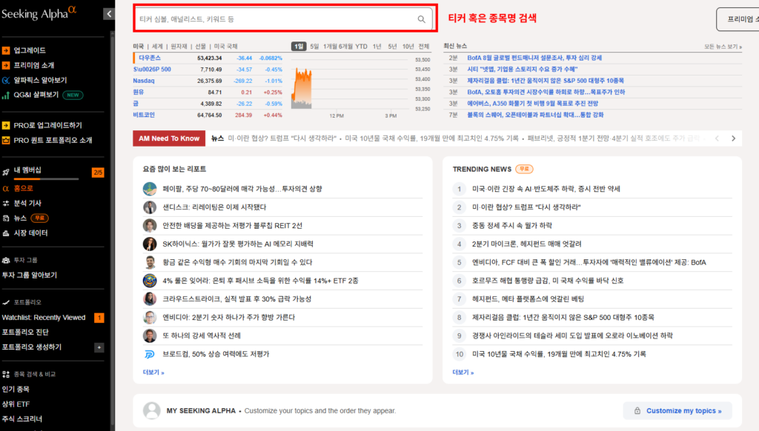Click the 시장 데이터 icon
Image resolution: width=759 pixels, height=431 pixels.
click(6, 233)
